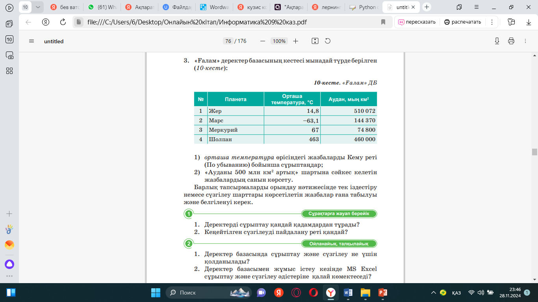Switch to the 'Python' tab
Screen dimensions: 538x302
point(364,7)
